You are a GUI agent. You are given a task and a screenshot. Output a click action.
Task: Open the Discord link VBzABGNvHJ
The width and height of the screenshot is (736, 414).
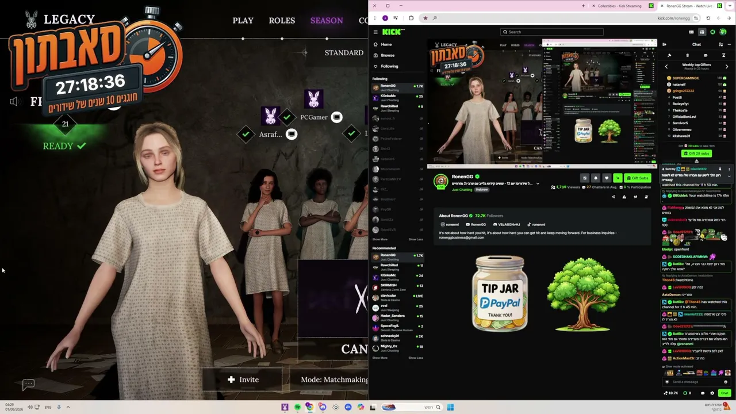coord(506,224)
